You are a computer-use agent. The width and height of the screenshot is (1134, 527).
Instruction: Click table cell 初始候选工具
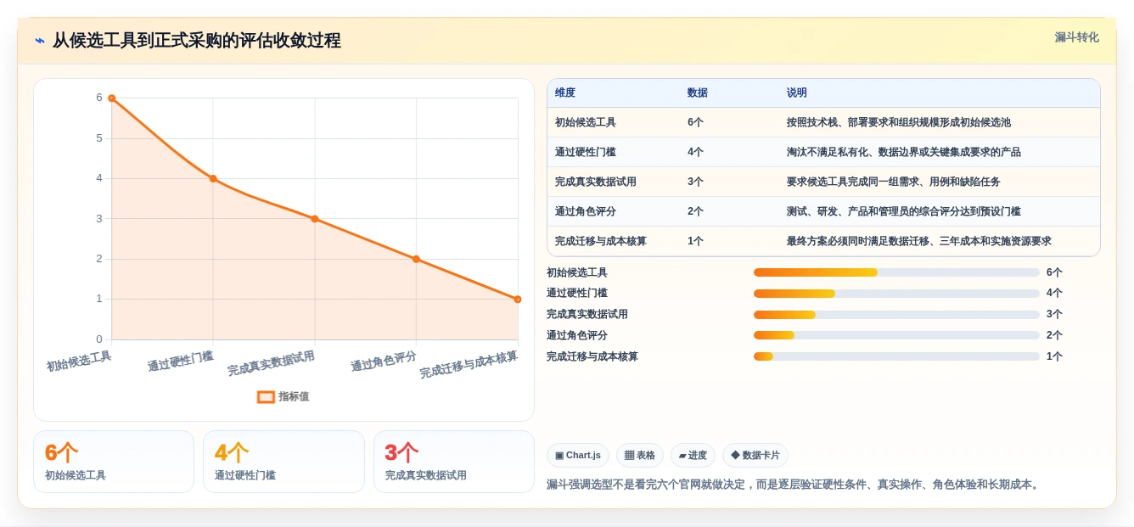[x=586, y=122]
